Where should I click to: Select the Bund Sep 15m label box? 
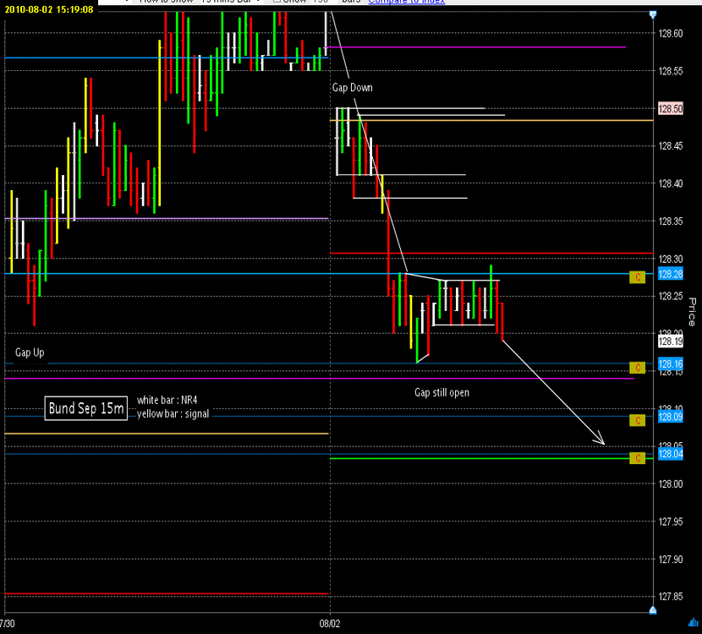coord(86,408)
